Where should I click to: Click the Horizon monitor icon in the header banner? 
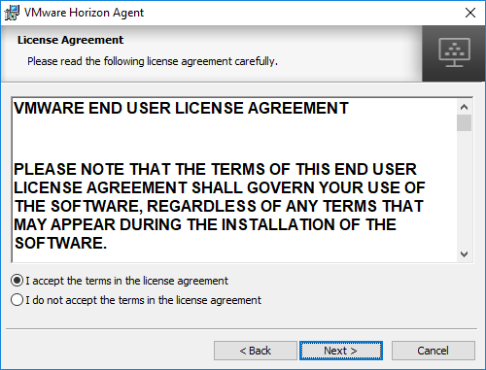click(454, 52)
